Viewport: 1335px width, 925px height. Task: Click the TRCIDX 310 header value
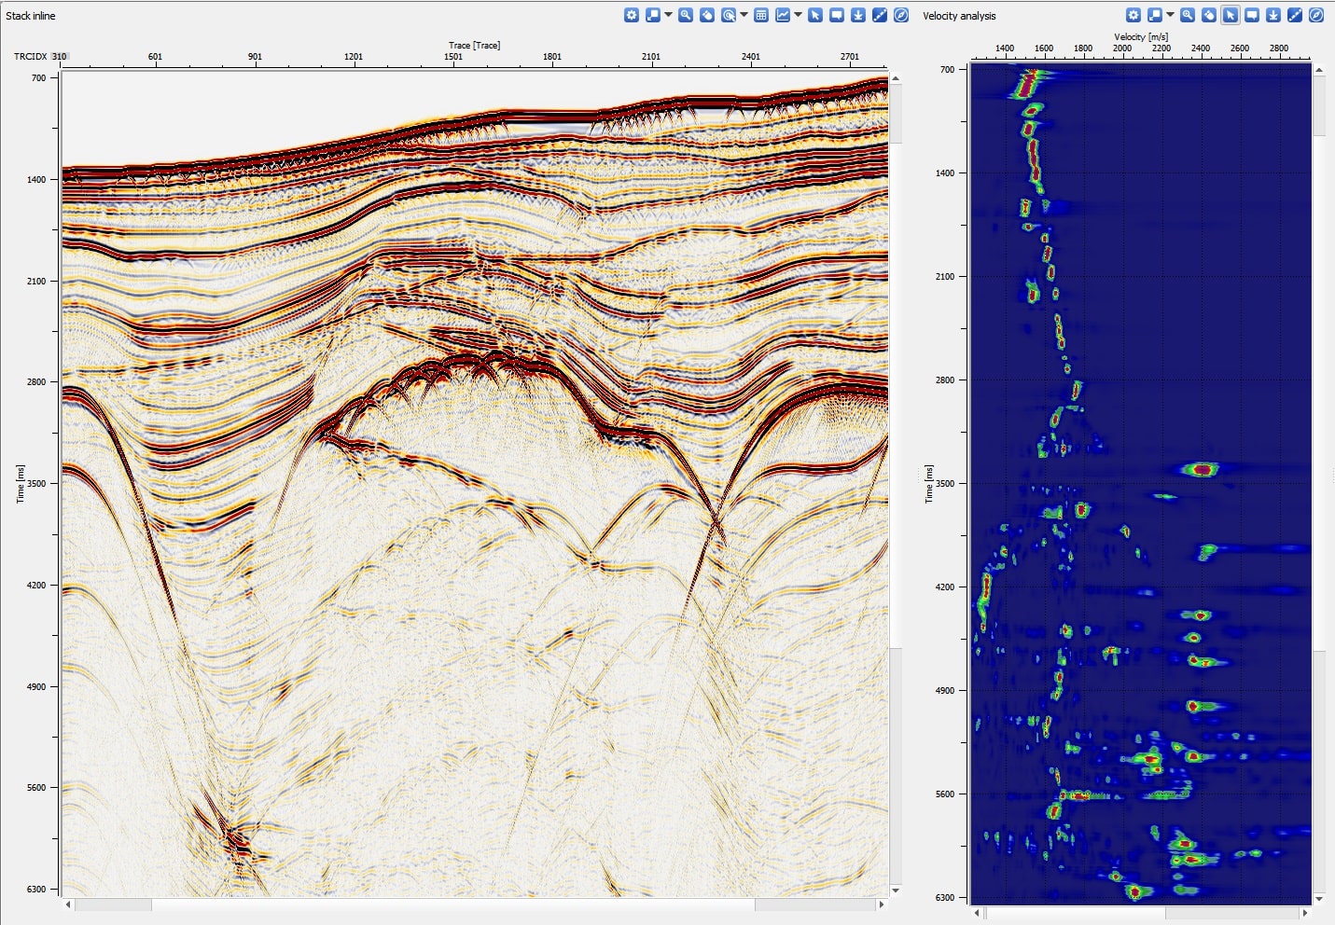tap(59, 57)
